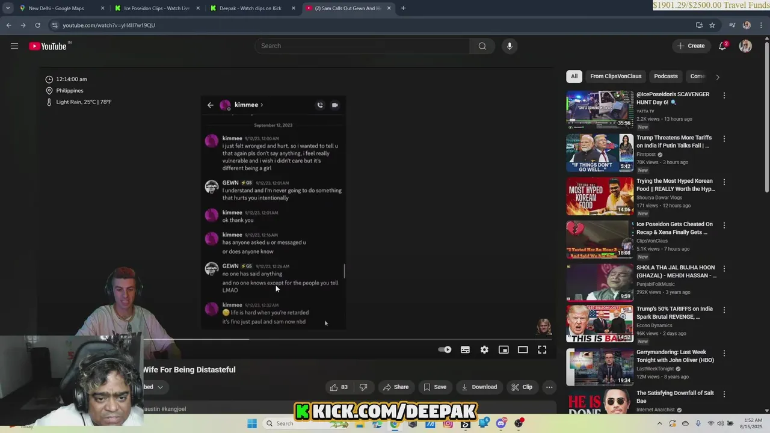Seek on the video progress bar

click(347, 339)
